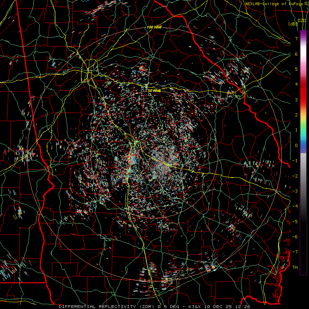The width and height of the screenshot is (309, 309).
Task: Click the 3 value on the scale
Action: [296, 100]
